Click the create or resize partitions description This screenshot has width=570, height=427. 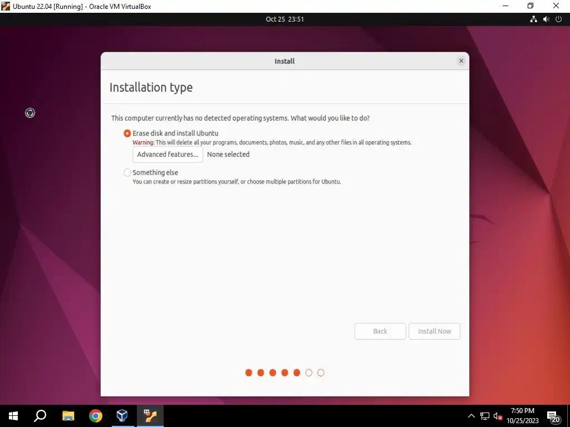coord(237,182)
